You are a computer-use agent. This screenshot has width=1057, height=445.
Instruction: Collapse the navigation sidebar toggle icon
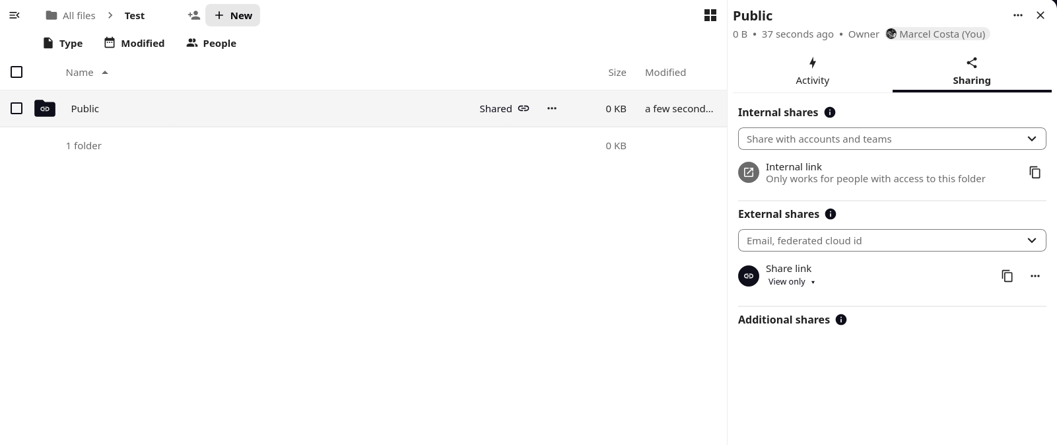(15, 15)
